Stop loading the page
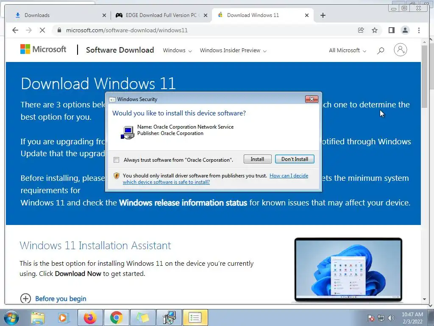The height and width of the screenshot is (326, 434). 42,30
